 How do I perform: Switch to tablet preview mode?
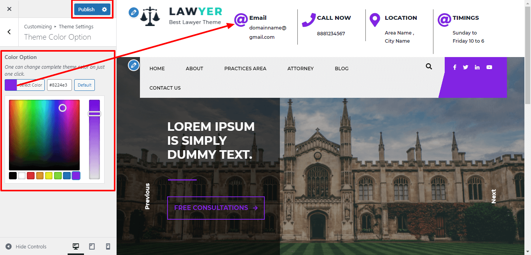coord(92,246)
